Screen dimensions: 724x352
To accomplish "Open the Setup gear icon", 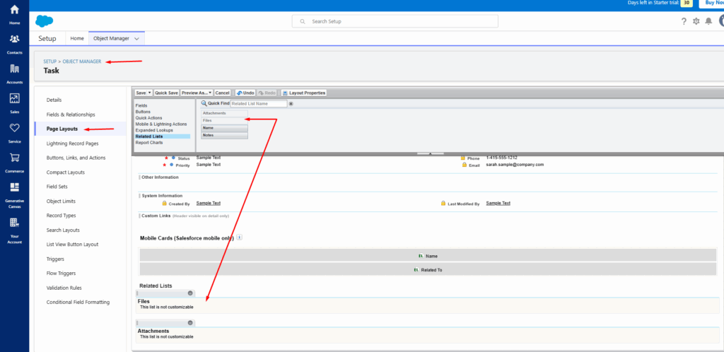I will (696, 21).
